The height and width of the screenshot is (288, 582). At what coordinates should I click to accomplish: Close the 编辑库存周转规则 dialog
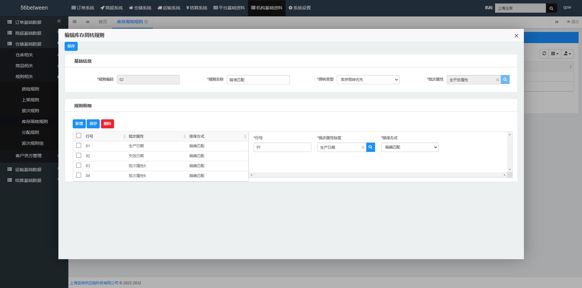[x=516, y=36]
